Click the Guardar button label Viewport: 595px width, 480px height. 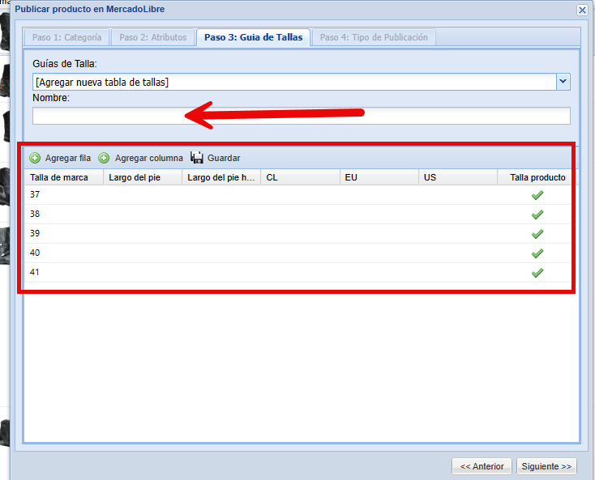(x=224, y=158)
